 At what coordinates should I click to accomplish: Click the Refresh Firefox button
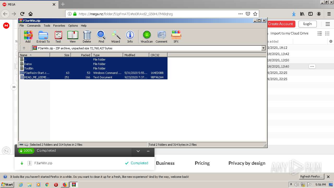(312, 177)
